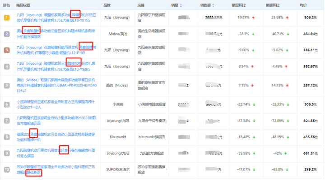Click the red up arrow next to 7.73%
325x180 pixels.
[252, 85]
